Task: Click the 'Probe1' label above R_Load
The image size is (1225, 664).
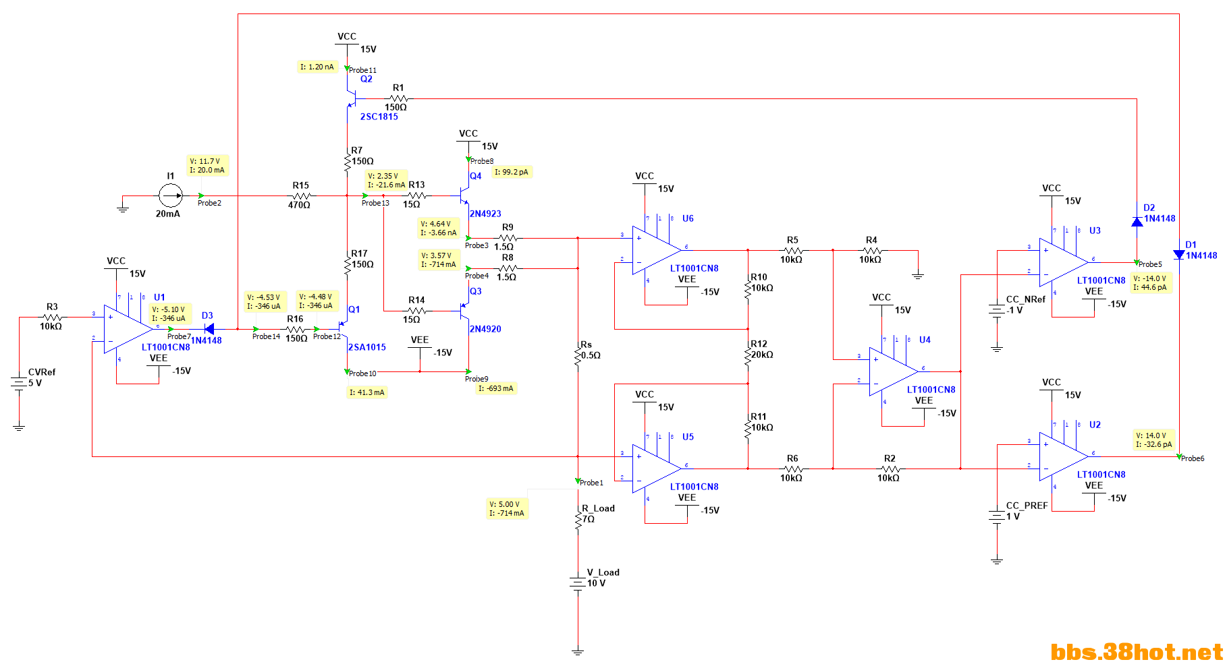Action: 591,483
